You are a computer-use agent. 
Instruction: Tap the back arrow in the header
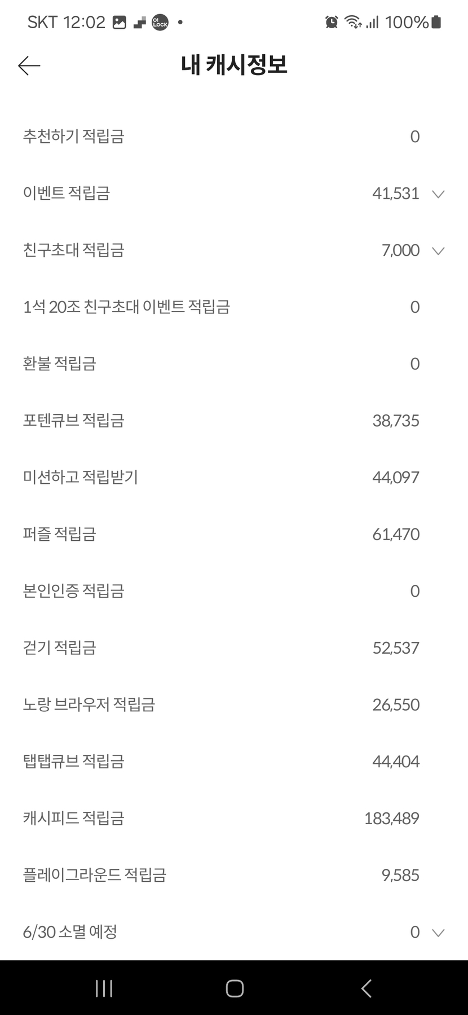[x=29, y=66]
